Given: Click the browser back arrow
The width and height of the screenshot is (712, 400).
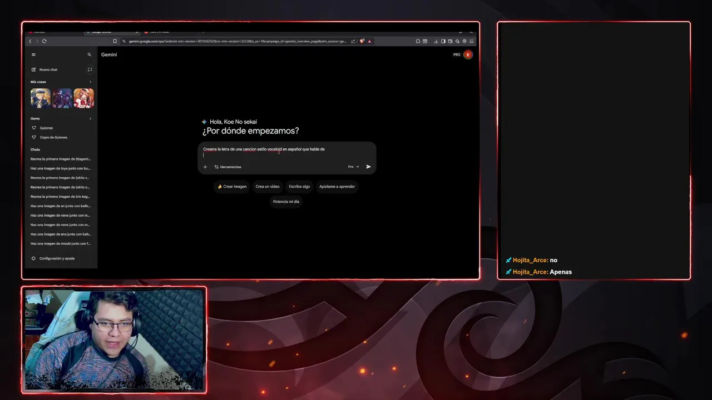Looking at the screenshot, I should click(30, 41).
